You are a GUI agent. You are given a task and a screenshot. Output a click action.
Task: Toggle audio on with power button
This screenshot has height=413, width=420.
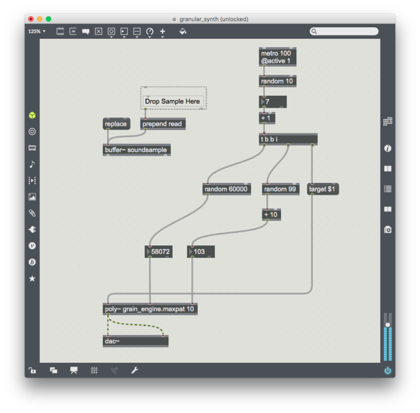(388, 370)
